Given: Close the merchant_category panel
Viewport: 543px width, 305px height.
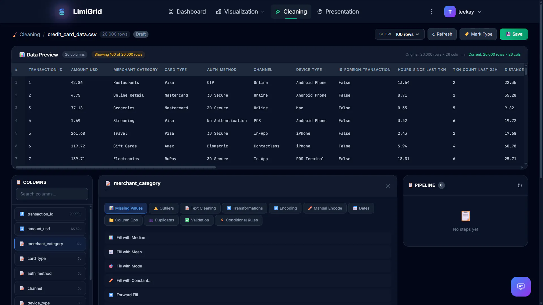Looking at the screenshot, I should click(x=388, y=186).
